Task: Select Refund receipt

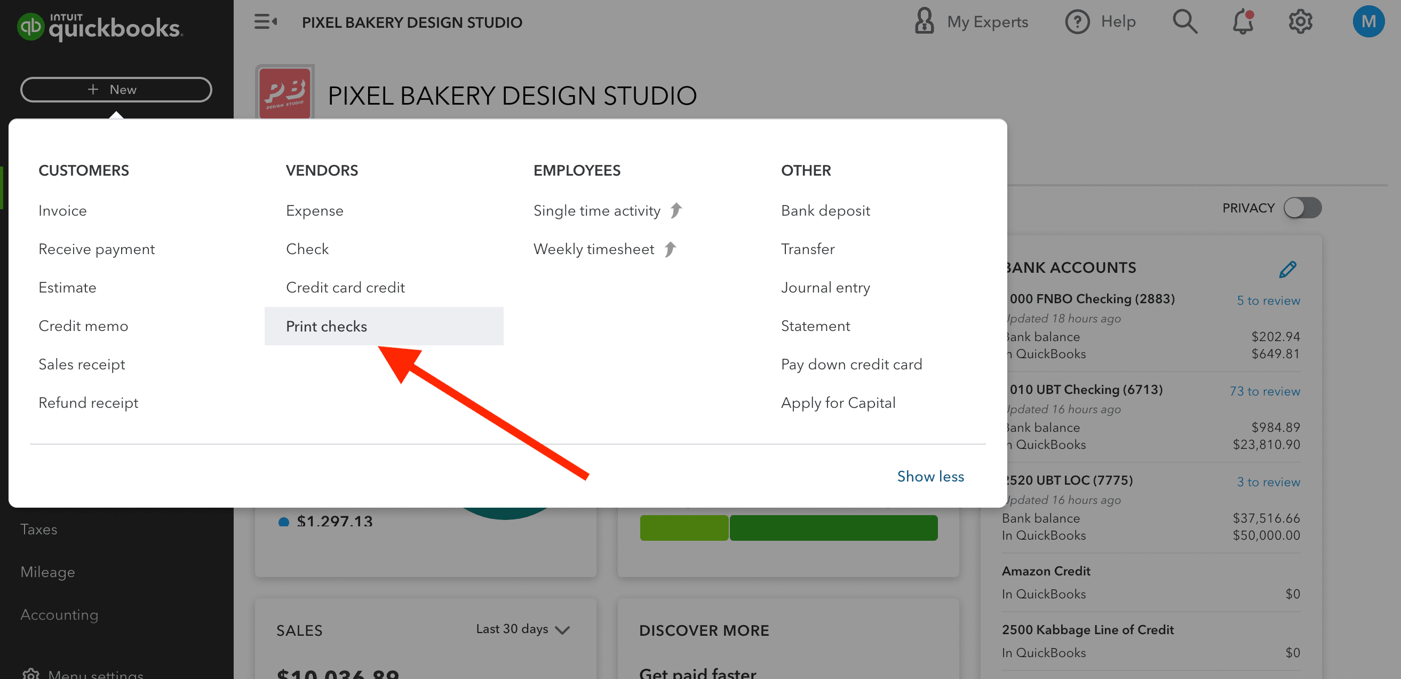Action: click(x=88, y=402)
